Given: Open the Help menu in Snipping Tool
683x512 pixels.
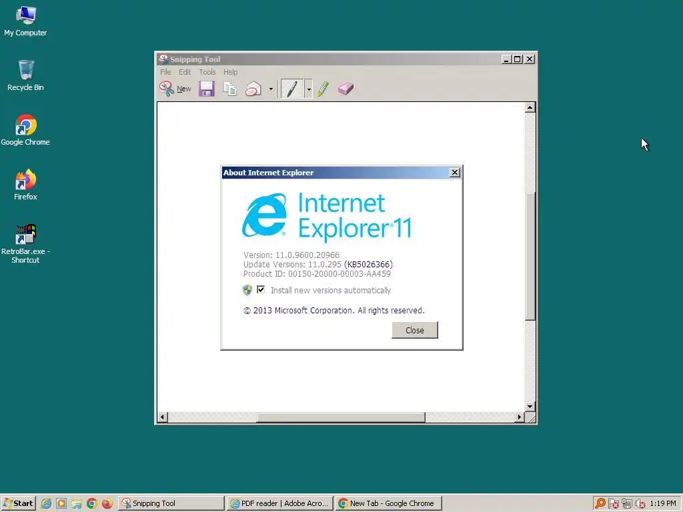Looking at the screenshot, I should 230,72.
